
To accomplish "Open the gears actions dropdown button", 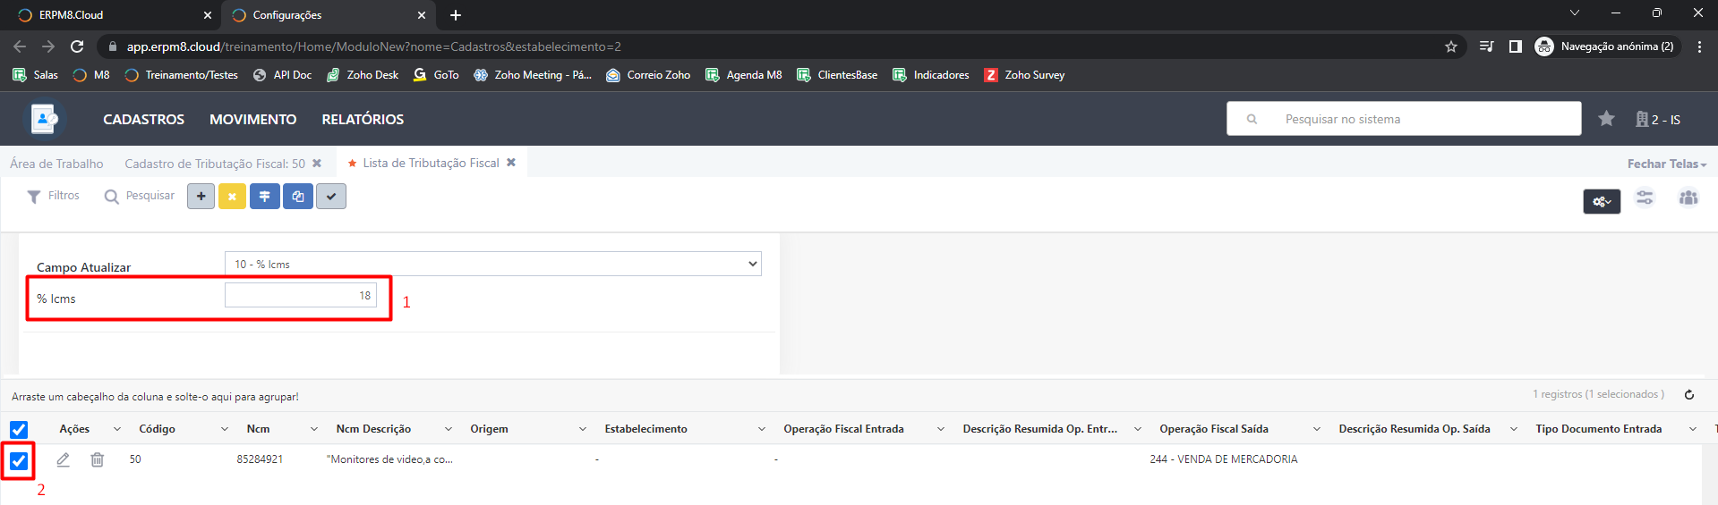I will pyautogui.click(x=1602, y=202).
